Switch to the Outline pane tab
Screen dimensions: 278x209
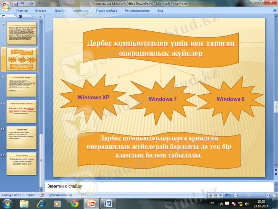click(20, 16)
